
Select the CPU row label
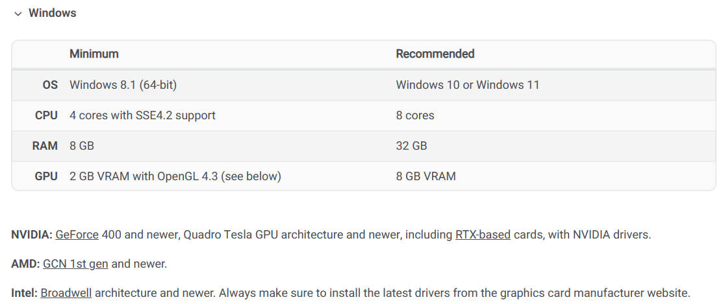46,115
